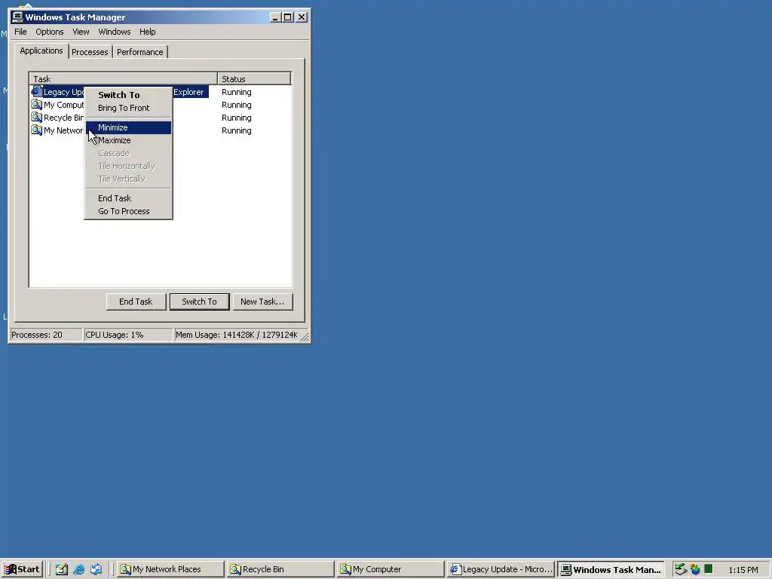
Task: Click the End Task button
Action: coord(136,302)
